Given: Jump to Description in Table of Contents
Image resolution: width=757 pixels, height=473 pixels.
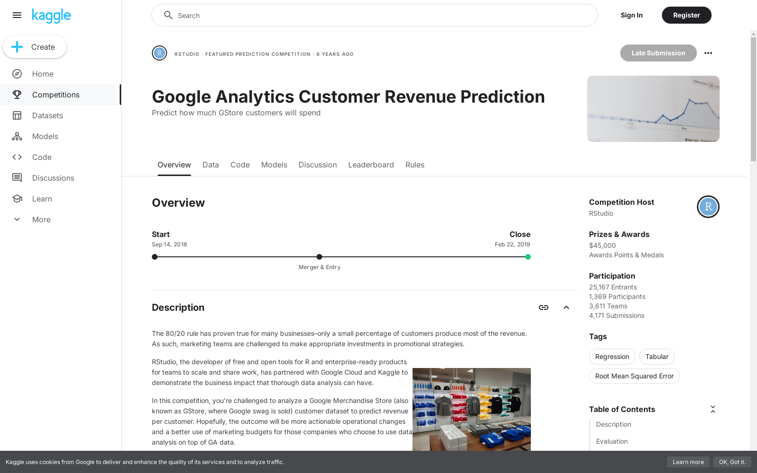Looking at the screenshot, I should coord(614,424).
